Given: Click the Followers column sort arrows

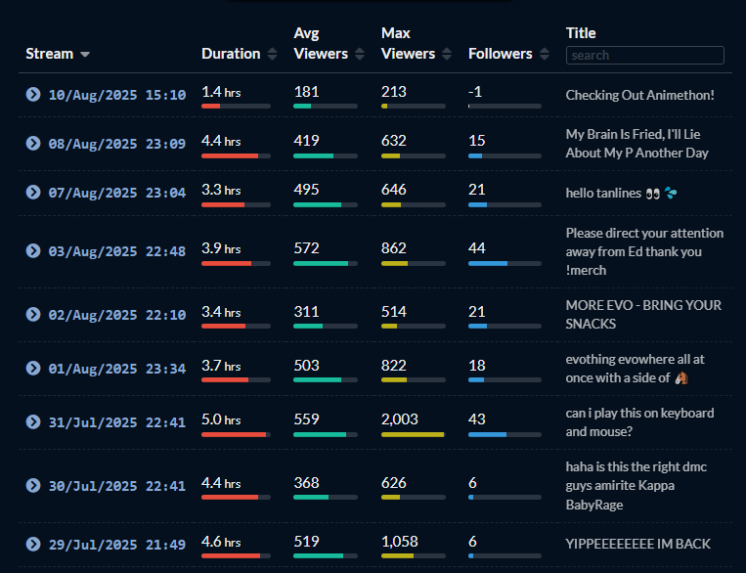Looking at the screenshot, I should pyautogui.click(x=545, y=54).
